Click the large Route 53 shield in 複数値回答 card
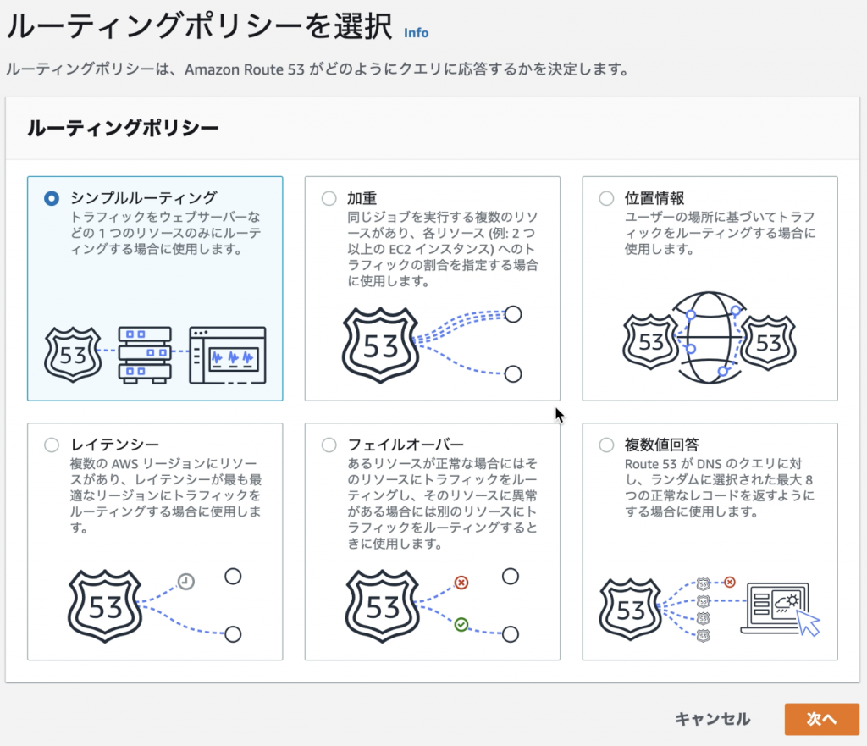This screenshot has width=867, height=746. 630,610
